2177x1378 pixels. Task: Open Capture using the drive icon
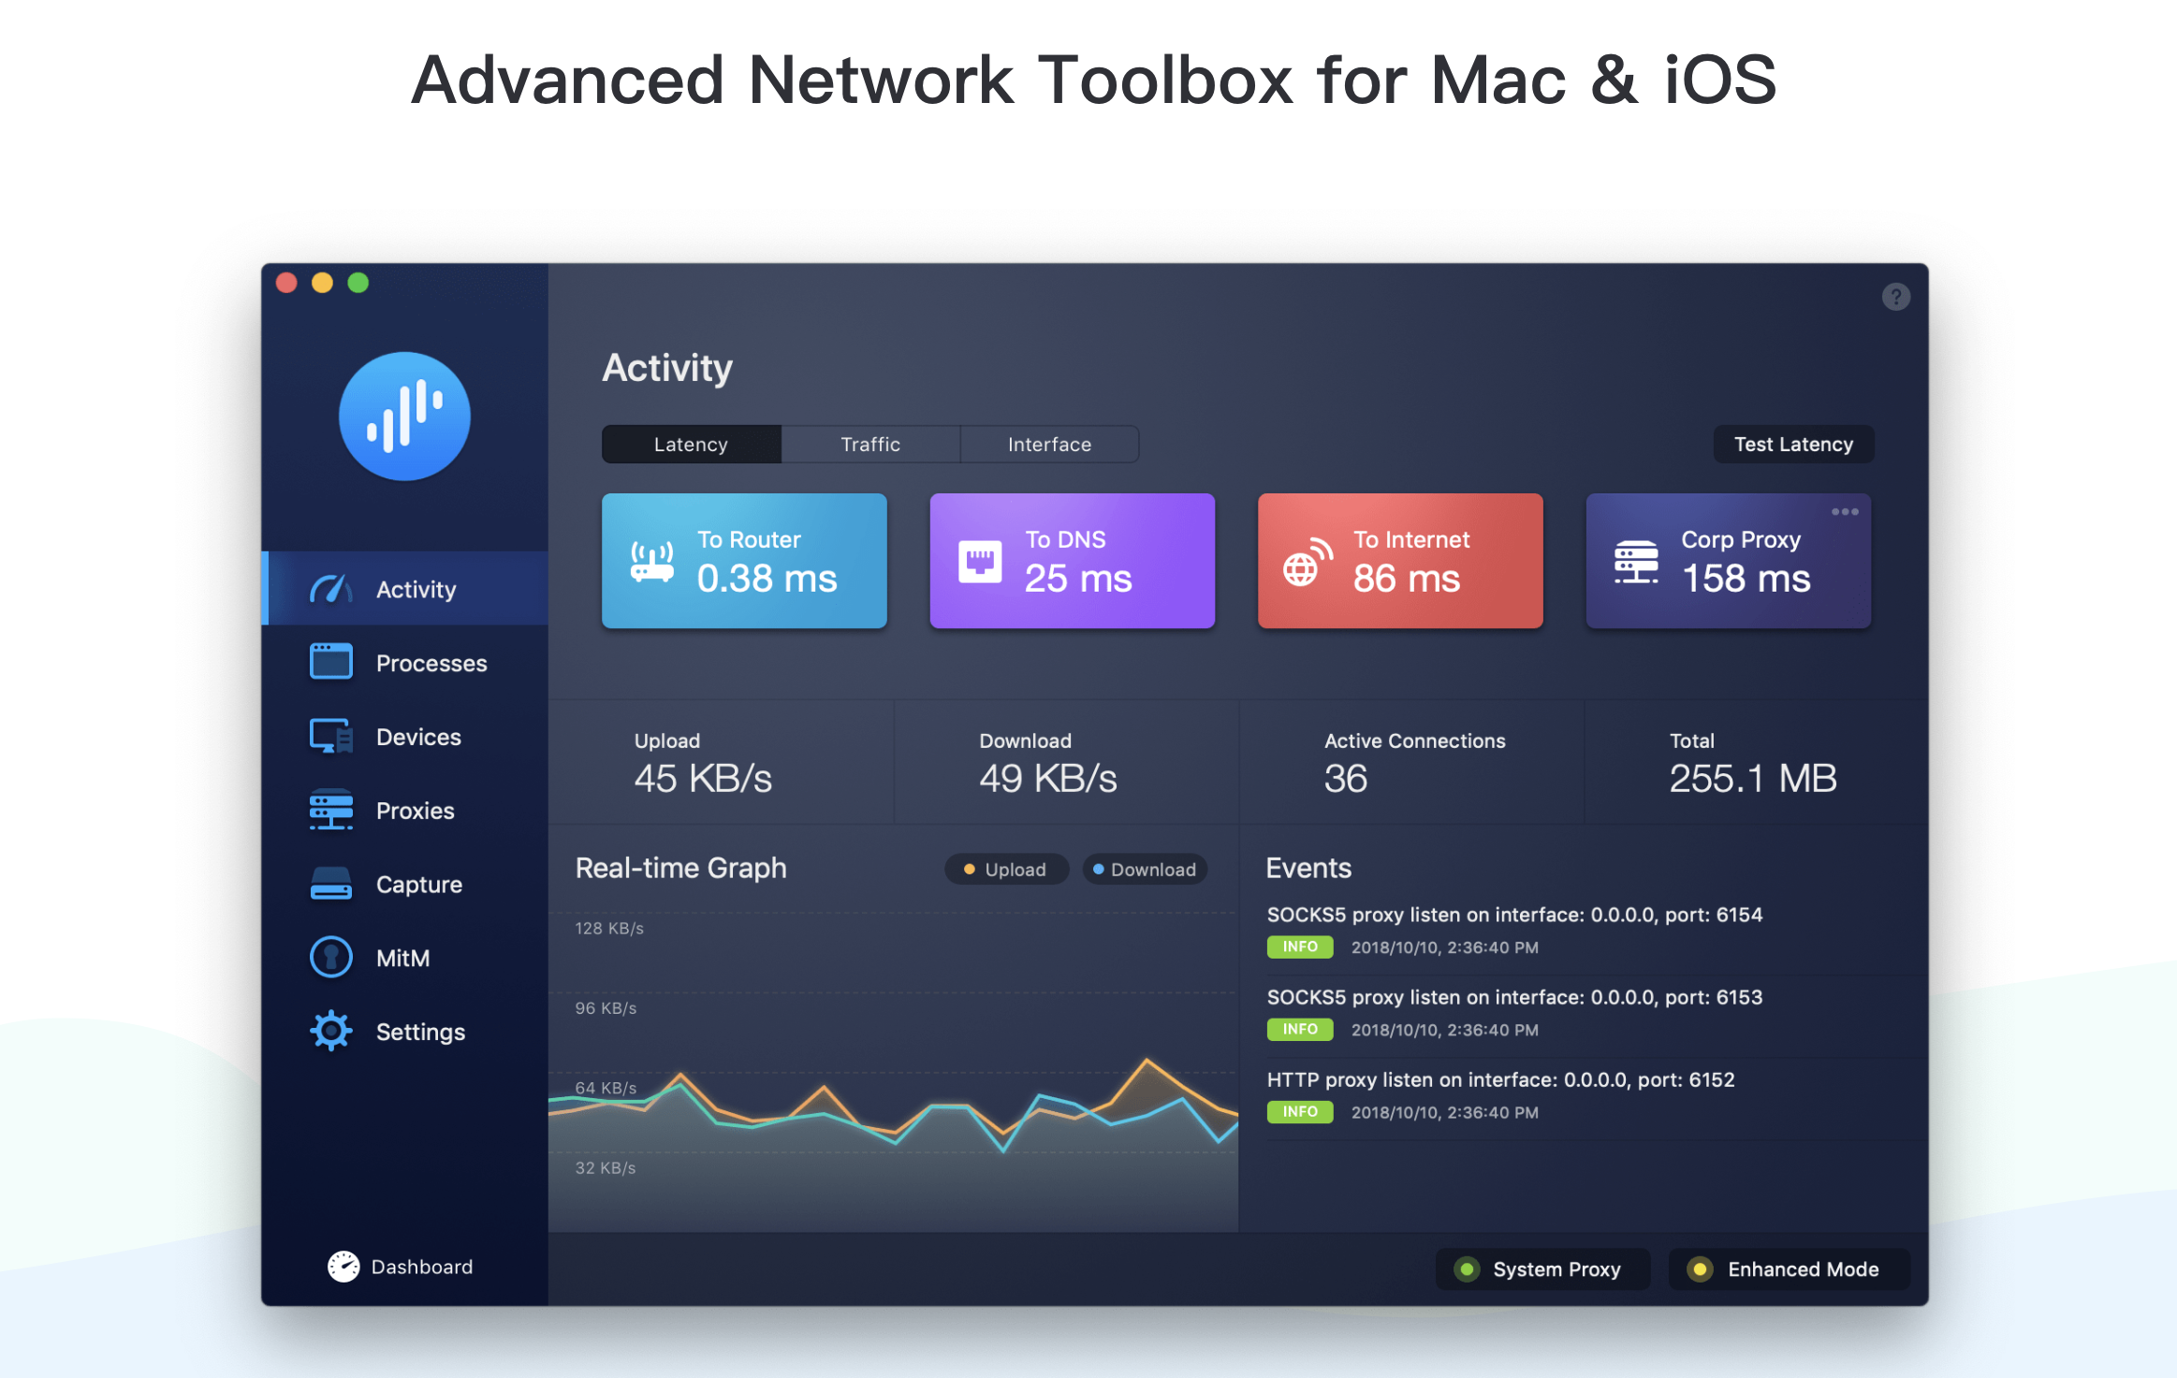click(x=330, y=884)
